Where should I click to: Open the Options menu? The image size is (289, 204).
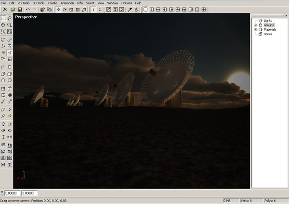(x=127, y=3)
